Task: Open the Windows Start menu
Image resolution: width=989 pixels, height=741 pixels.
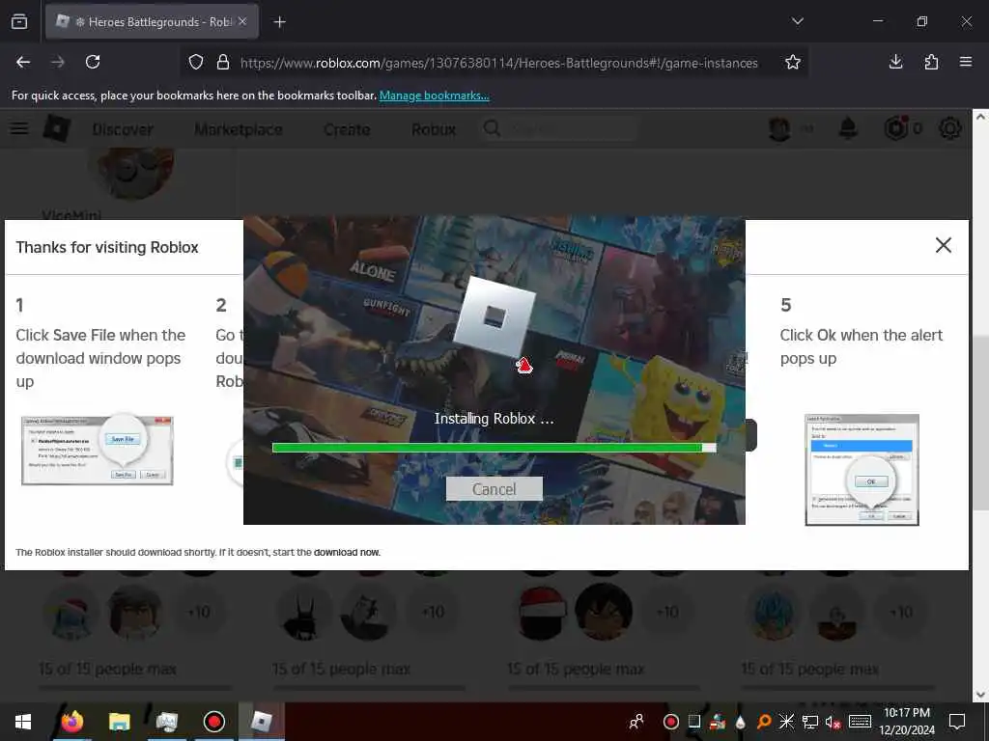Action: (23, 722)
